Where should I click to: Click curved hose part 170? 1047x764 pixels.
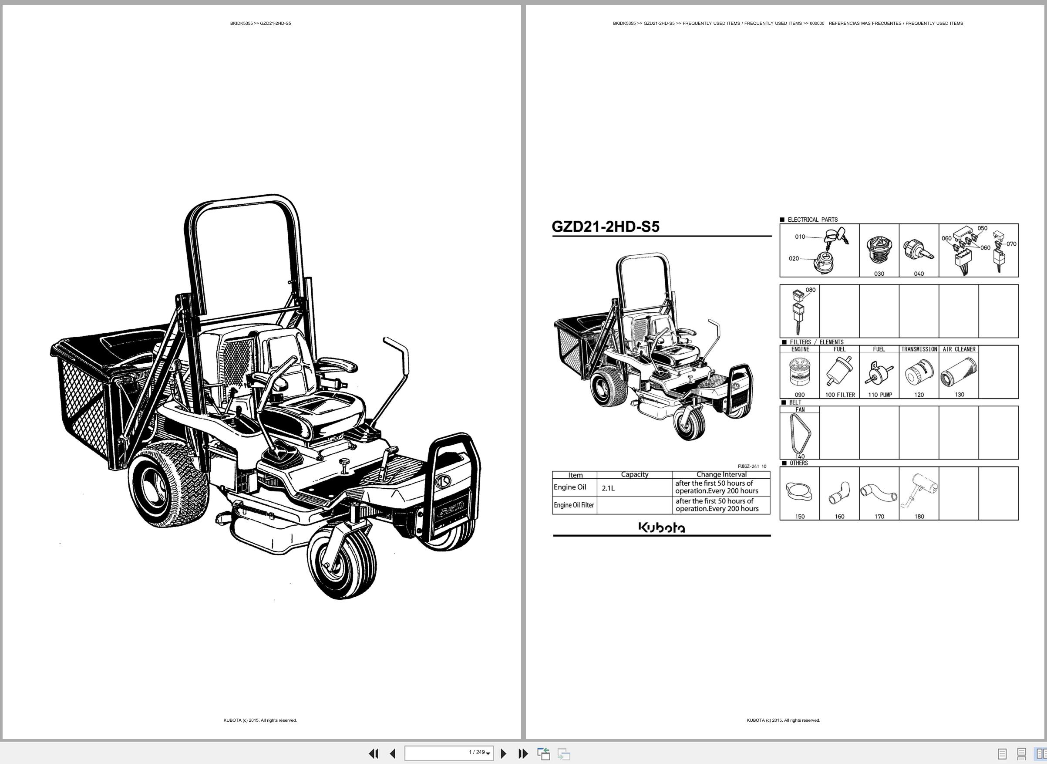(879, 494)
